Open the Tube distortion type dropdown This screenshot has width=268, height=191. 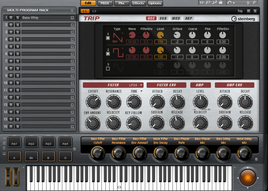point(141,91)
